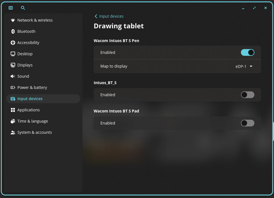
Task: Open System & accounts settings
Action: pos(43,132)
